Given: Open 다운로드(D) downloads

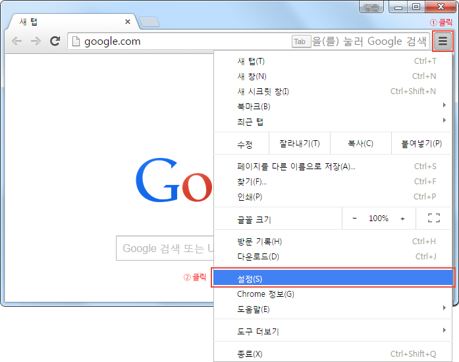Looking at the screenshot, I should (x=333, y=257).
